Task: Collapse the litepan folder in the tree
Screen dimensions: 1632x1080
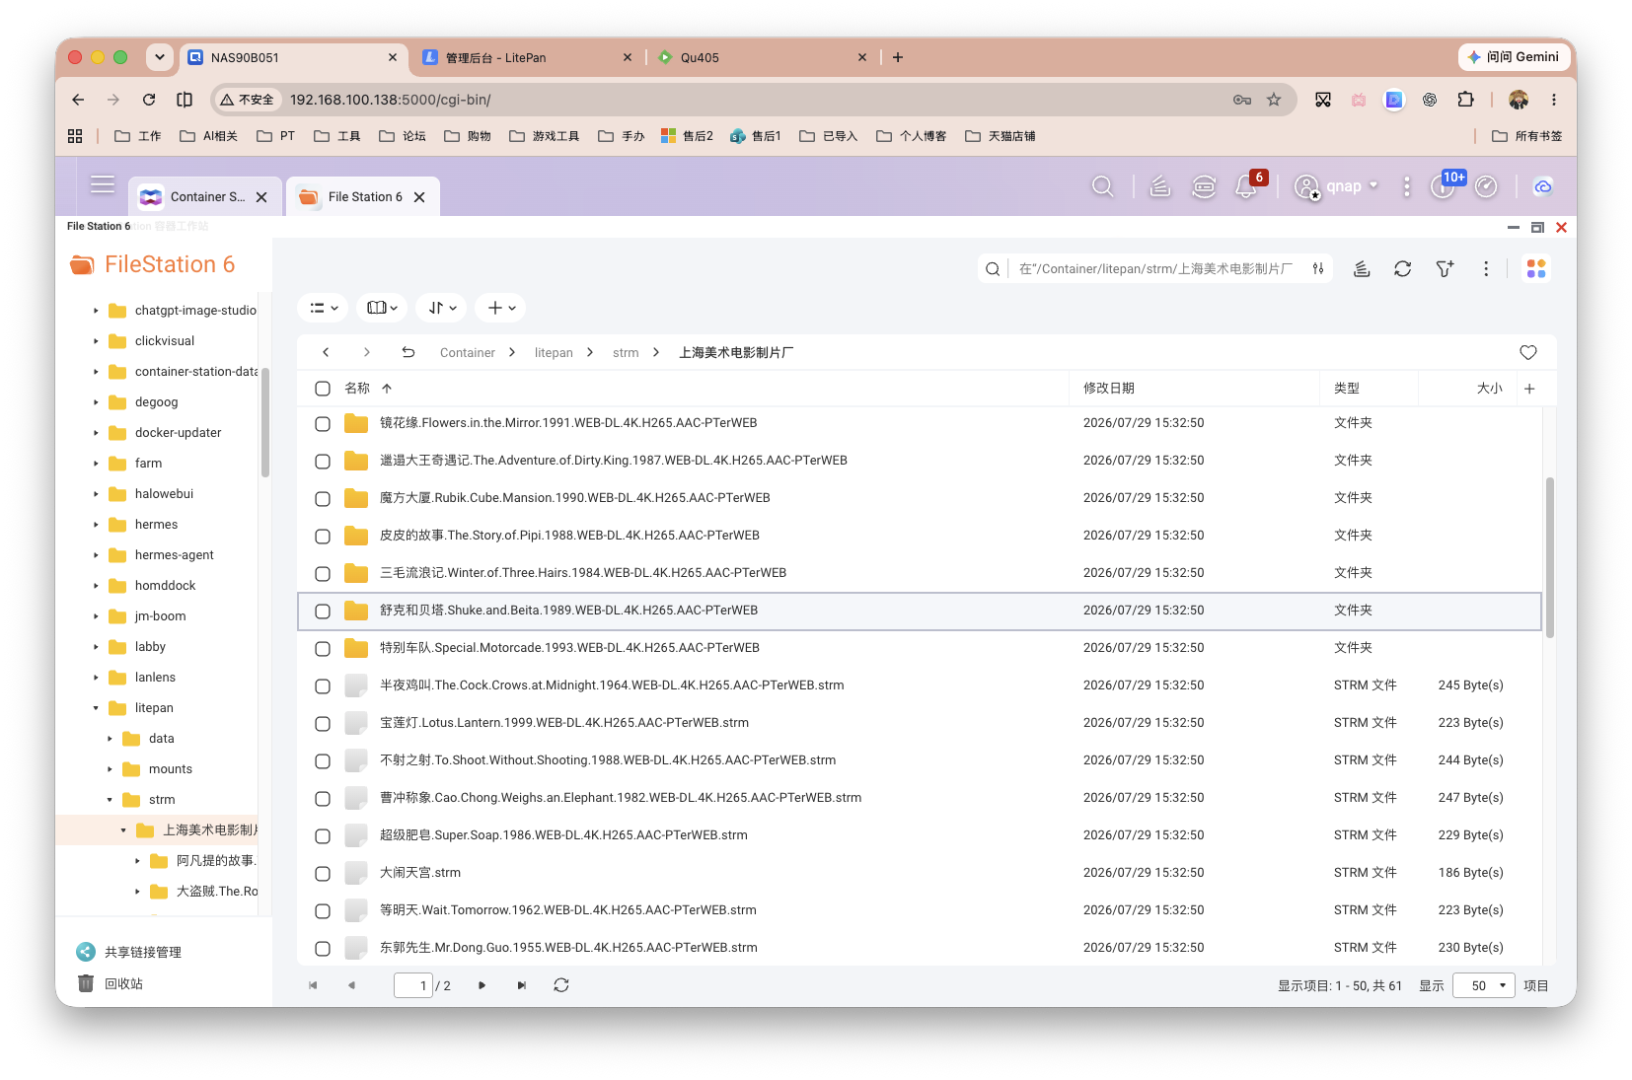Action: click(x=96, y=708)
